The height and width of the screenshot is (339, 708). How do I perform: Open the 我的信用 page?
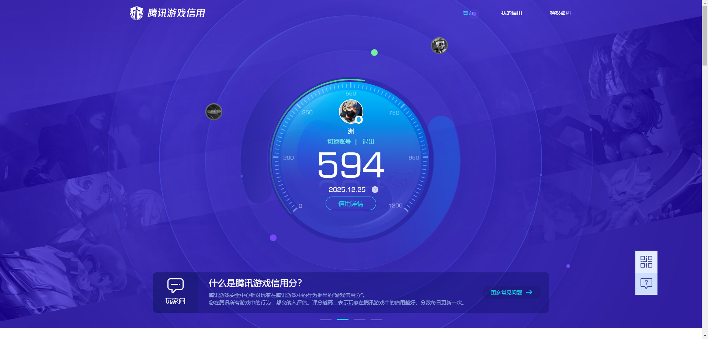(511, 13)
